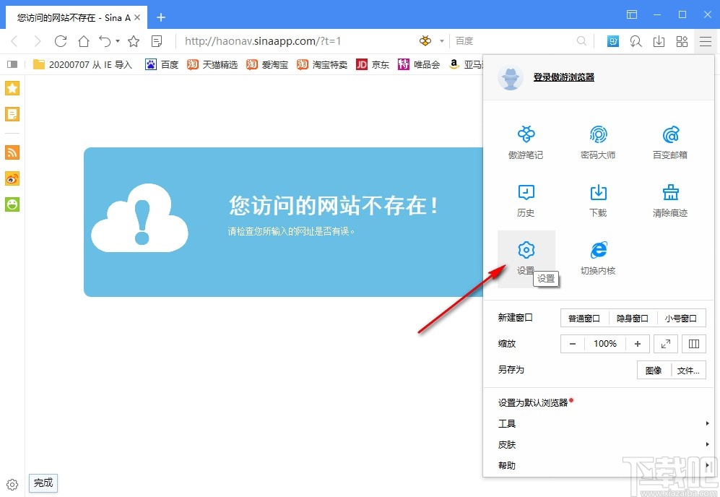Open Maxthon Notes (傲游笔记) from menu
This screenshot has width=720, height=497.
pyautogui.click(x=526, y=141)
